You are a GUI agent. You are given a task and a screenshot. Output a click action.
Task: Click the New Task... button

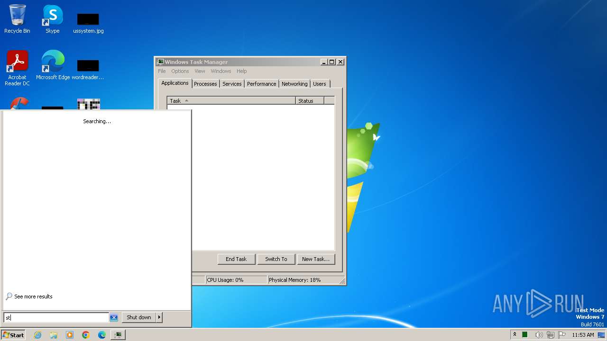(316, 259)
